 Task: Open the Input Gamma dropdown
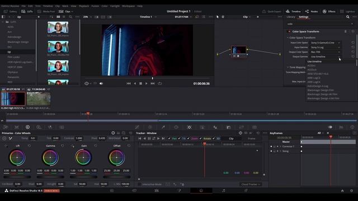[x=326, y=47]
